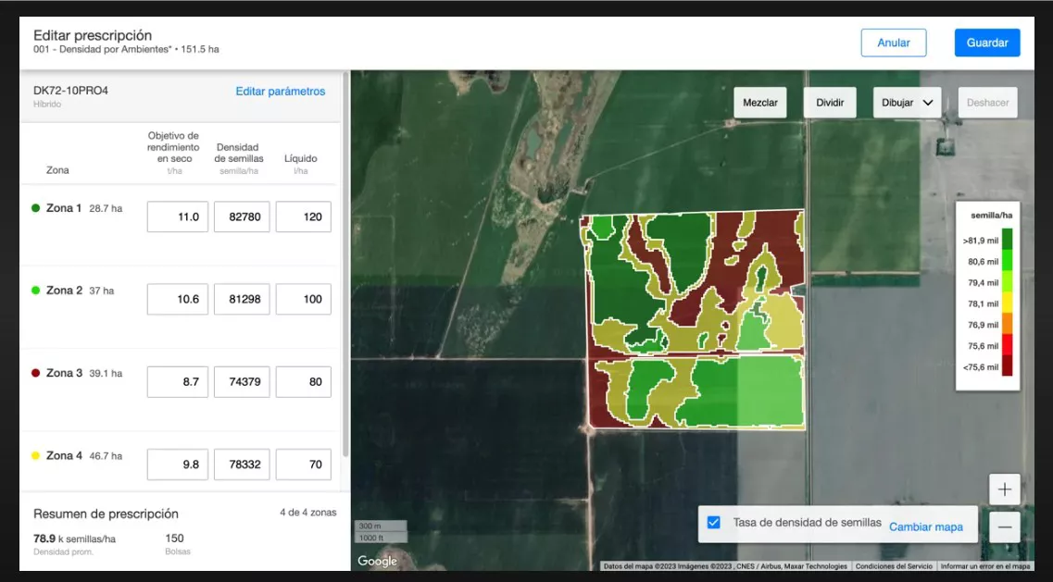Click the dark red Zona 3 dot

coord(35,373)
